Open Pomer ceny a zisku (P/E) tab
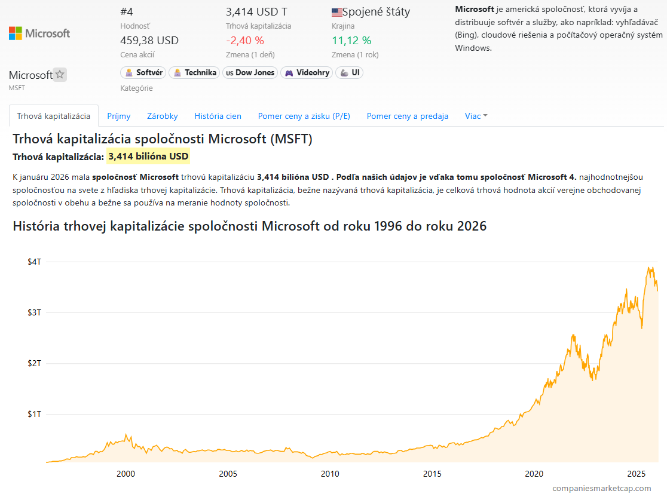 pos(304,116)
